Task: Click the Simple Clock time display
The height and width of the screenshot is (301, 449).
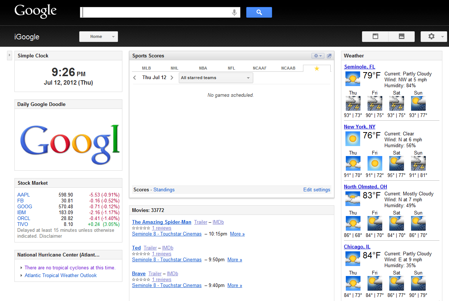Action: click(x=69, y=72)
